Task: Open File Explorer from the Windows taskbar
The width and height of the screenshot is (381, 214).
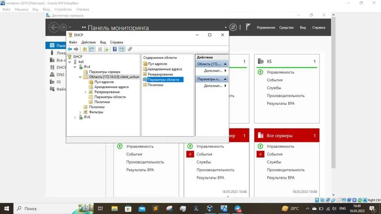Action: coord(114,208)
